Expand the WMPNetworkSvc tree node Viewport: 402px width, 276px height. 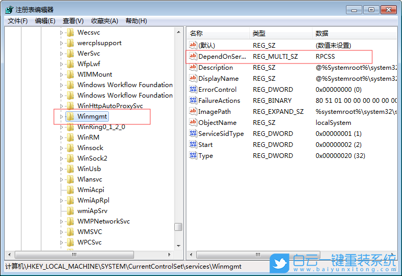point(61,221)
